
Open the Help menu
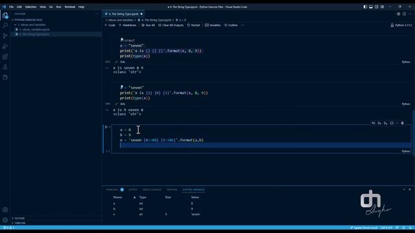point(81,7)
